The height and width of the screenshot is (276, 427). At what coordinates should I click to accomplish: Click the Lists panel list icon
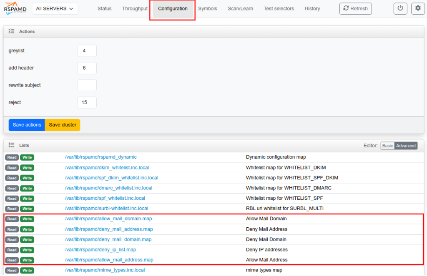point(11,145)
